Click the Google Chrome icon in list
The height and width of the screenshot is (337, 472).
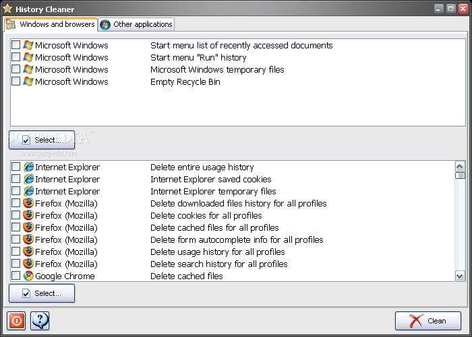(28, 276)
